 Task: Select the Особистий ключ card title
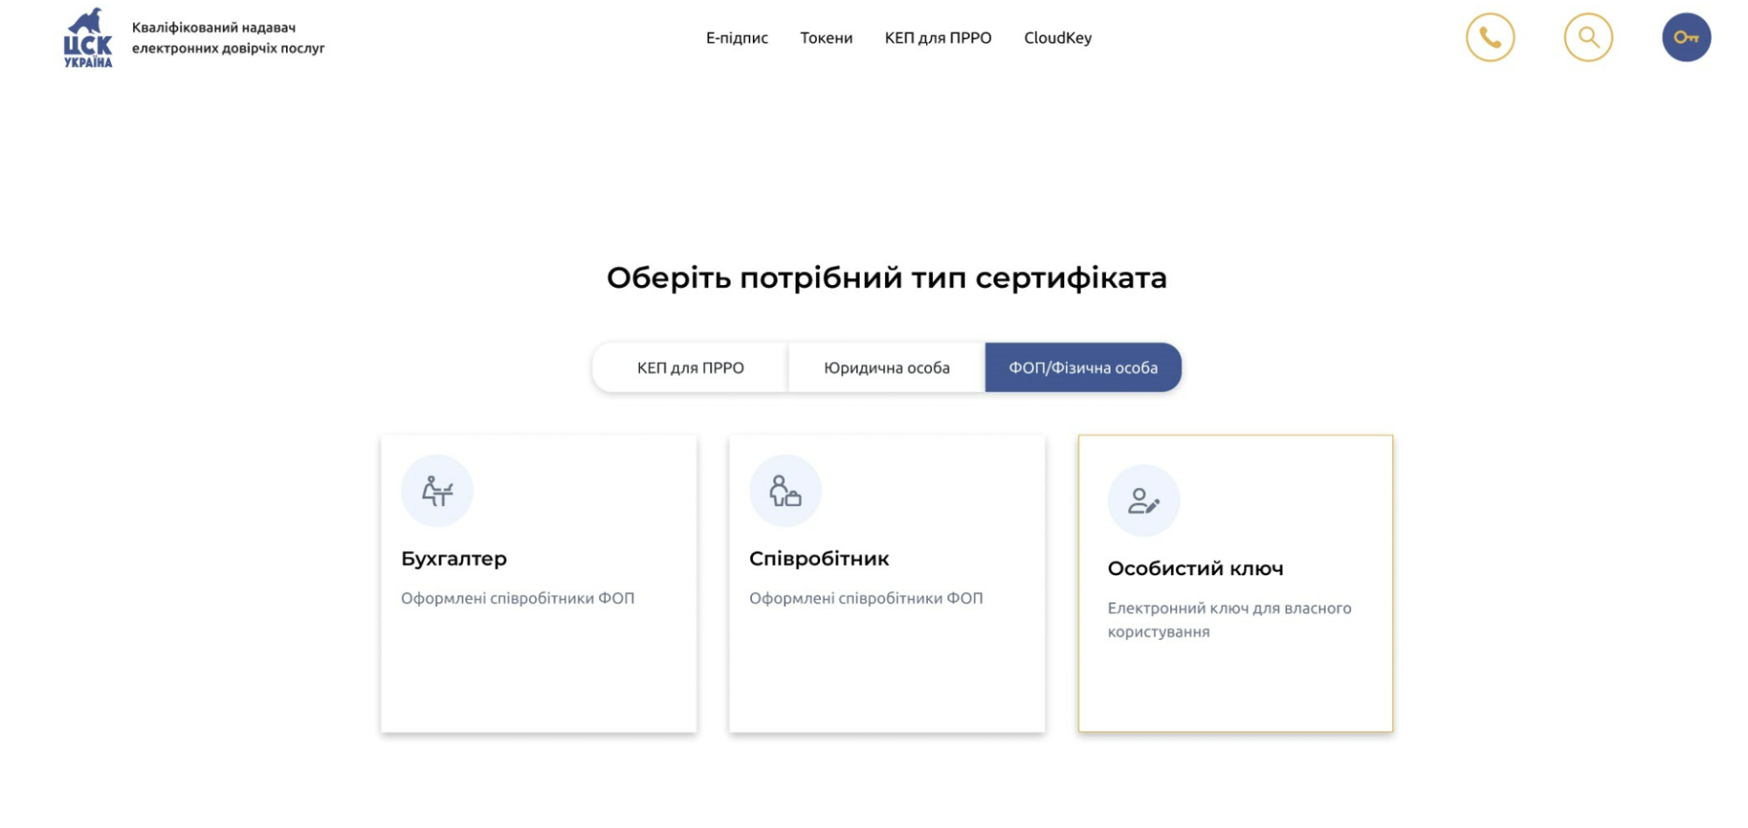pos(1194,569)
